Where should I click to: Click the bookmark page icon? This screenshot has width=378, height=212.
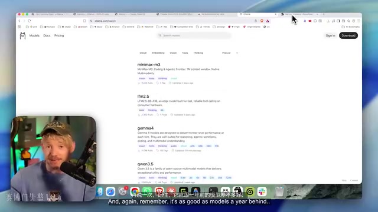[x=84, y=21]
